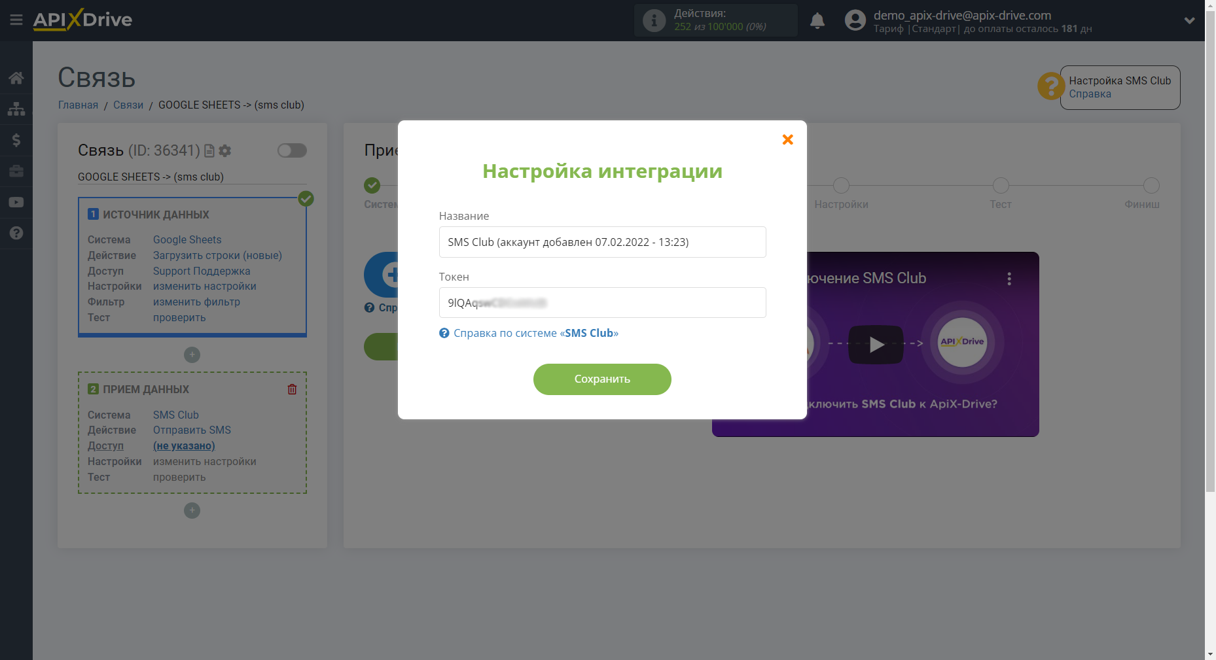Select the Настройки step circle
The image size is (1216, 660).
841,186
